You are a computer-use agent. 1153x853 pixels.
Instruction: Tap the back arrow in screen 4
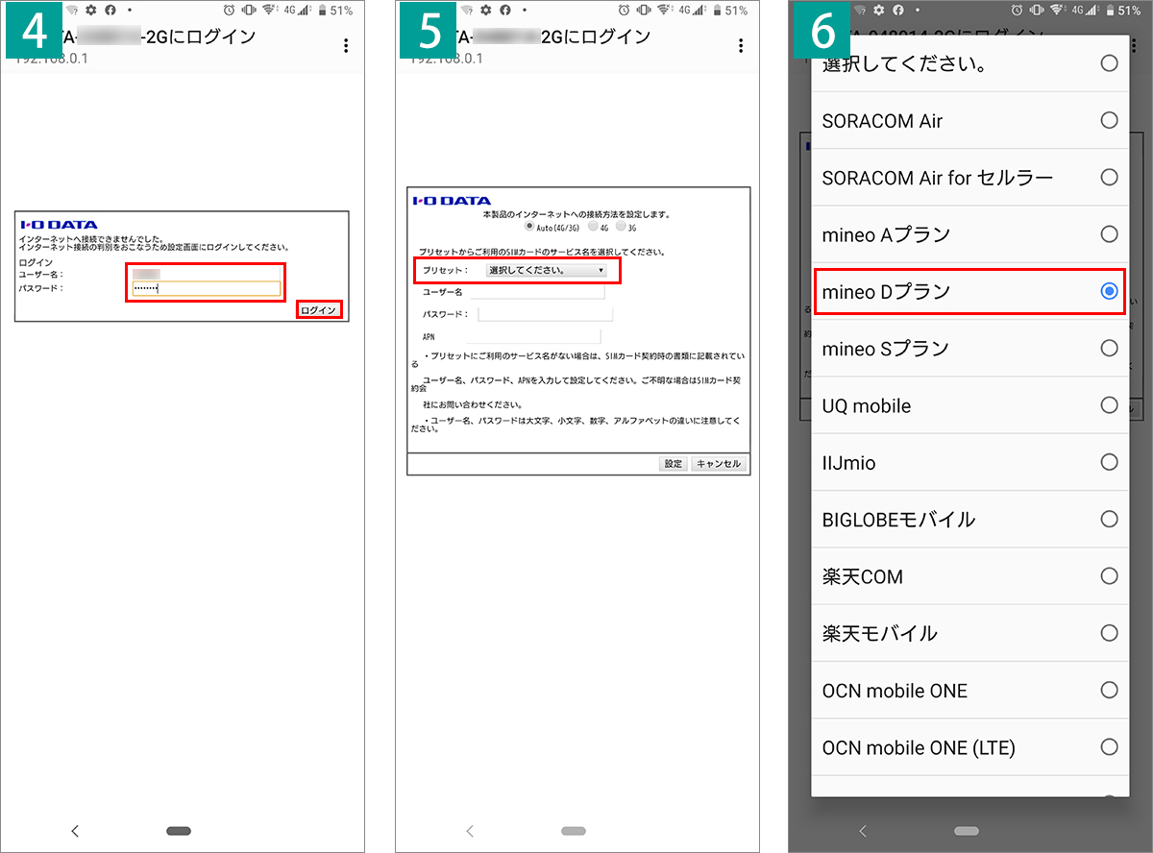click(75, 831)
